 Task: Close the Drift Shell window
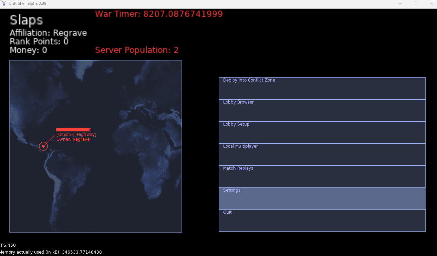tap(431, 3)
